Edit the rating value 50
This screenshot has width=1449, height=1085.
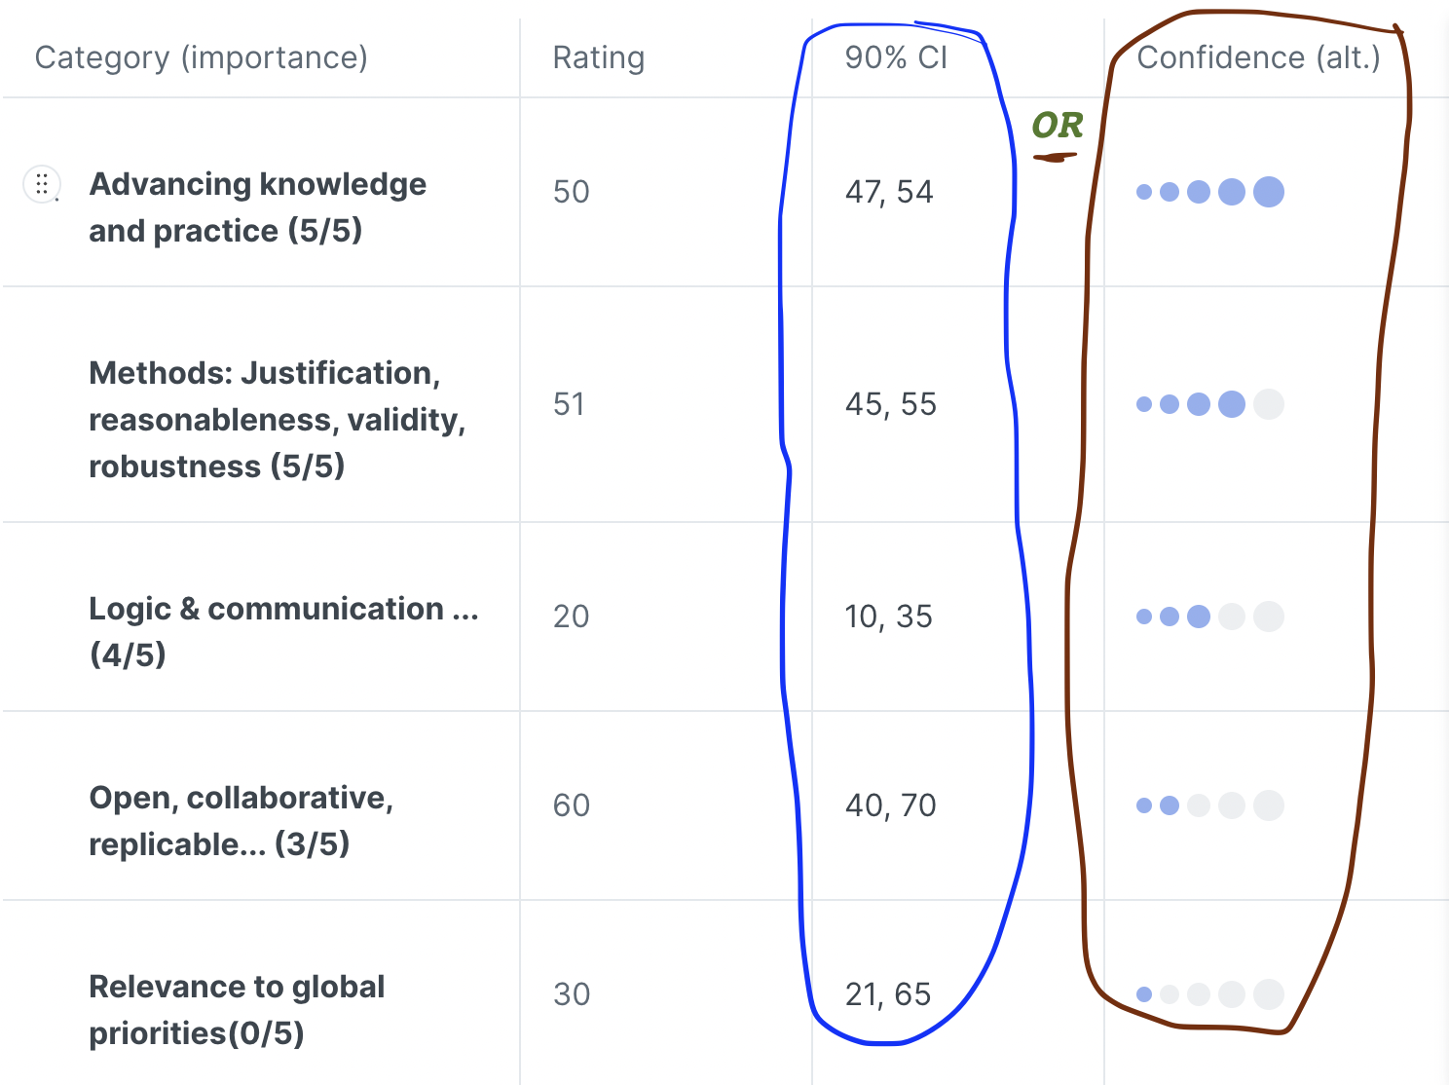[x=572, y=192]
